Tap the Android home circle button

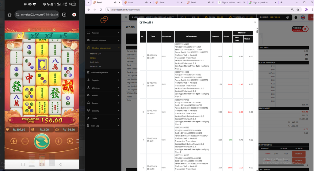(42, 164)
